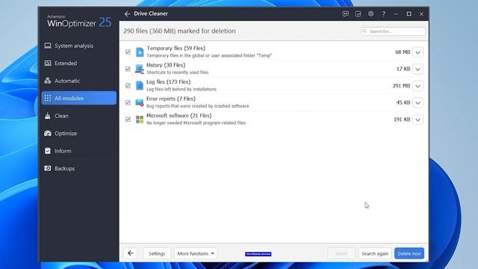Viewport: 478px width, 269px height.
Task: Expand the History 17 KB entry
Action: click(x=418, y=69)
